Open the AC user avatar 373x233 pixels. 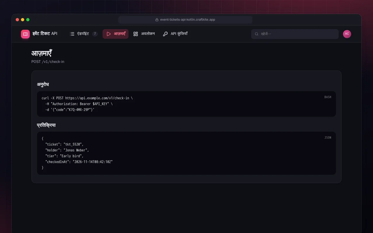click(x=347, y=34)
